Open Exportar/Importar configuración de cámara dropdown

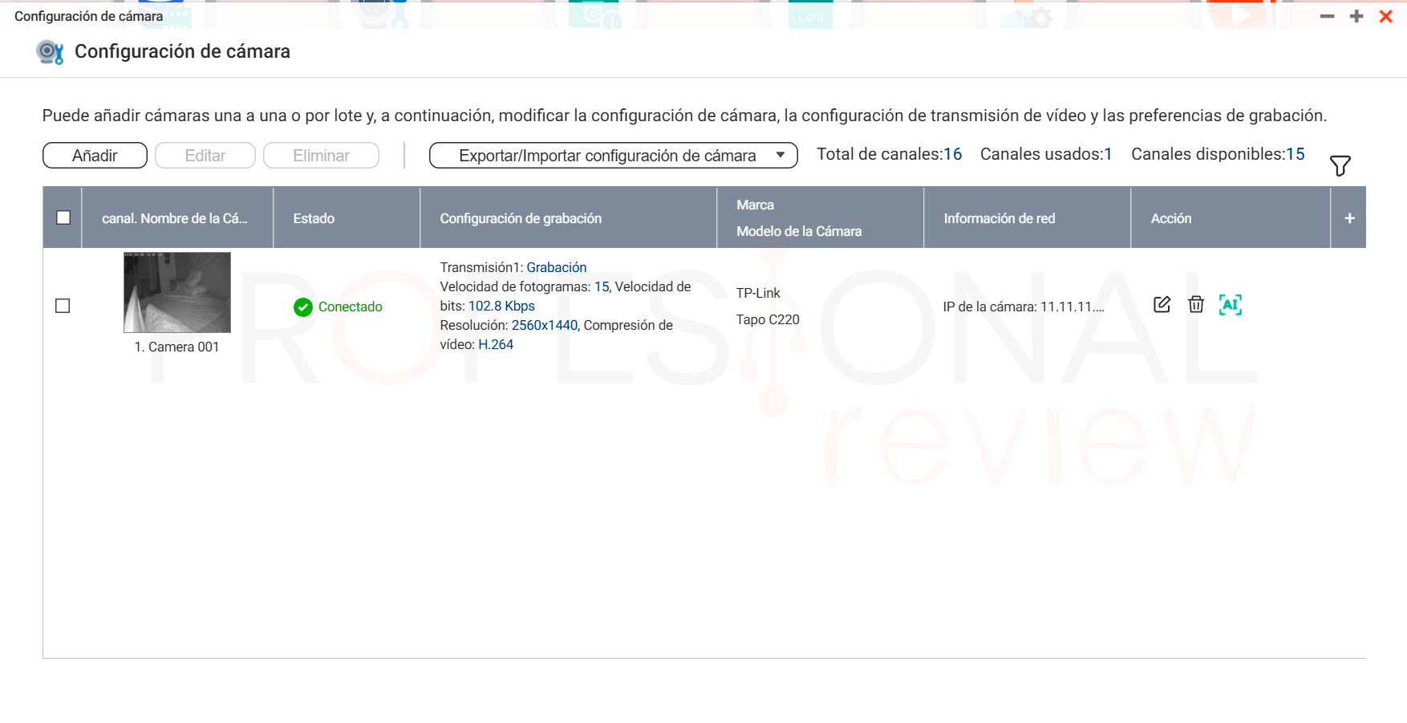614,156
